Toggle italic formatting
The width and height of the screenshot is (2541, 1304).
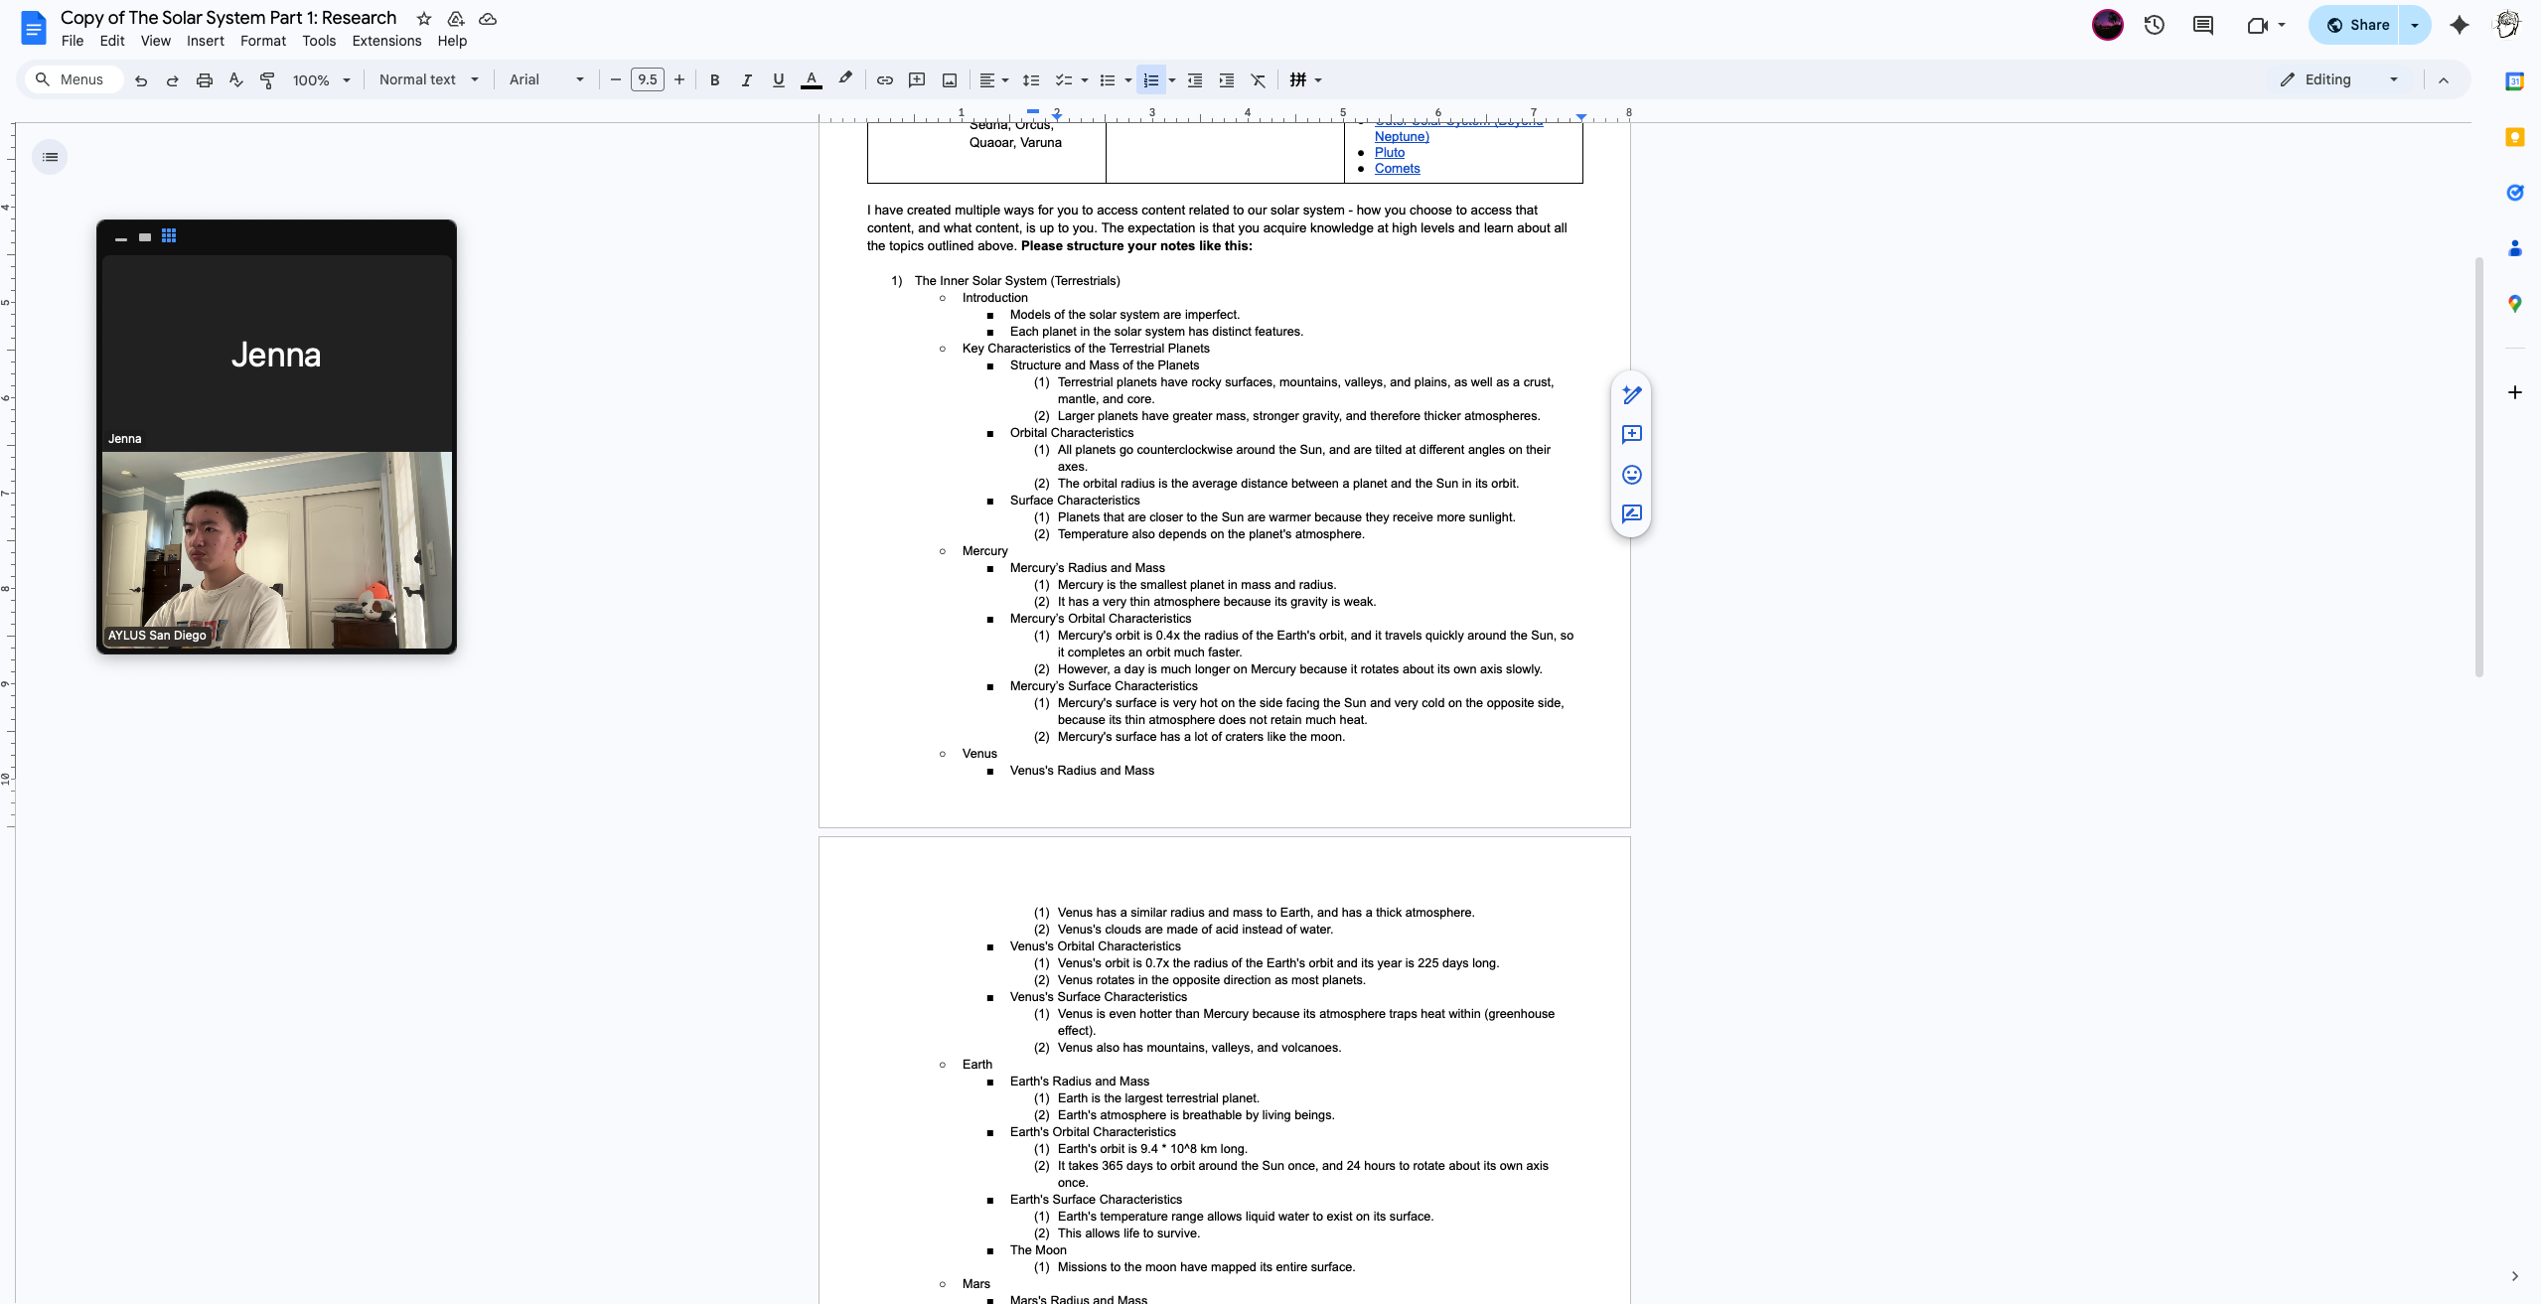(x=746, y=80)
